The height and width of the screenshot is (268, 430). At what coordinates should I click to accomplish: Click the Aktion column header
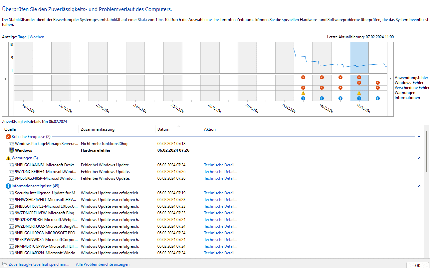221,129
